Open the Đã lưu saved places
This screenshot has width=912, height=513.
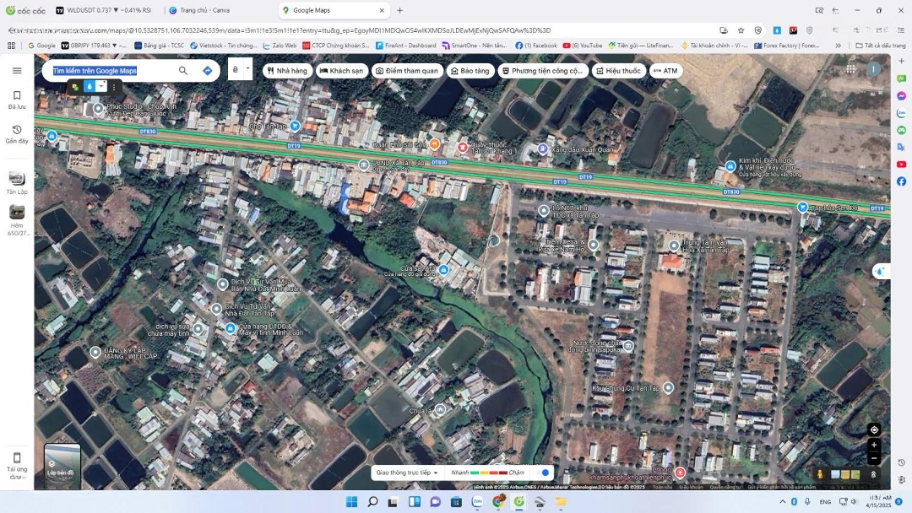(17, 100)
